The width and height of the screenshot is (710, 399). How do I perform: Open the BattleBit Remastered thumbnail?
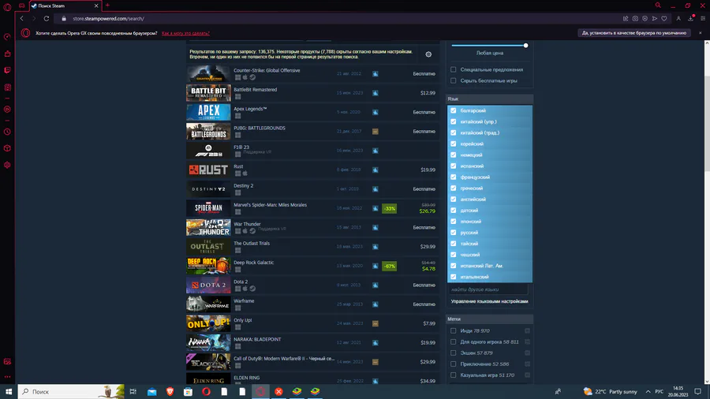(x=208, y=93)
